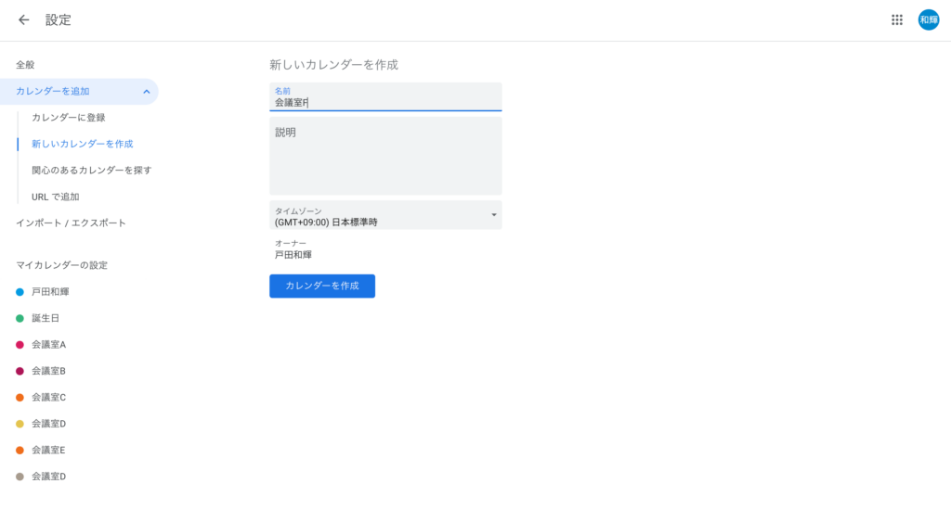Click the dark magenta dot beside 会議室B
Image resolution: width=951 pixels, height=509 pixels.
[20, 371]
